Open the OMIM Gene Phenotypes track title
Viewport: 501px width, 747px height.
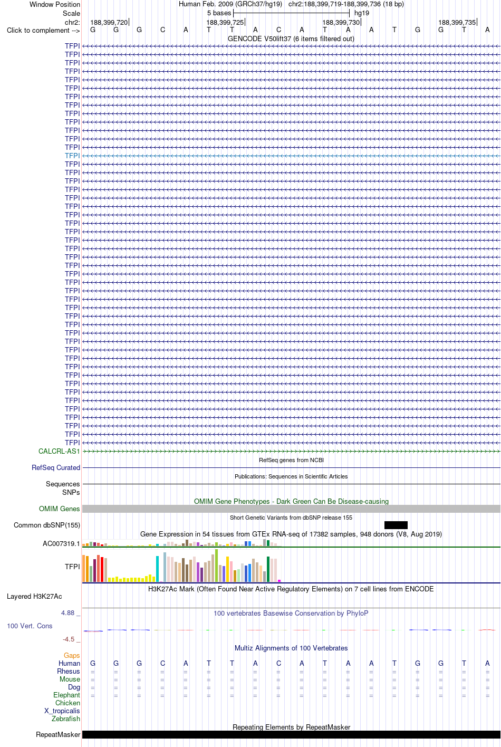291,501
